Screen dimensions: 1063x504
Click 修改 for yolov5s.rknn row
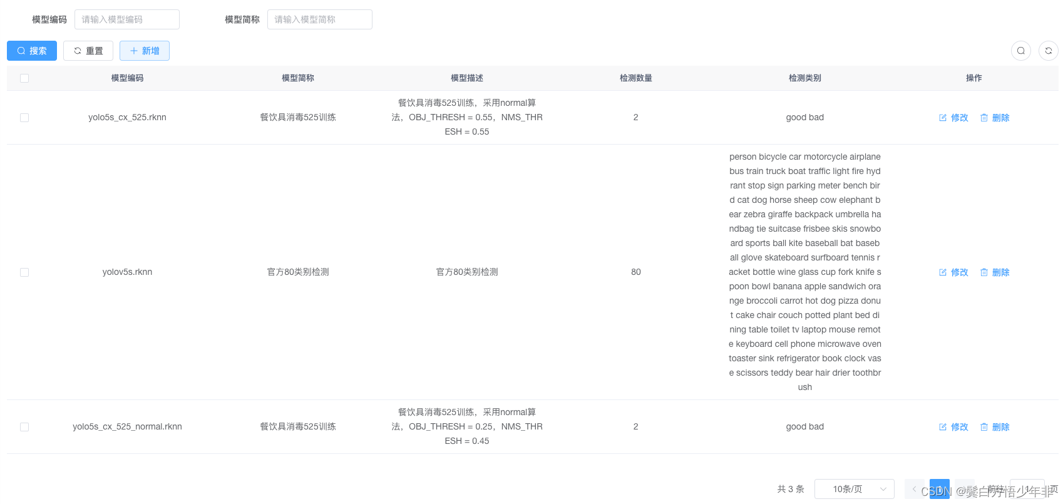point(953,272)
